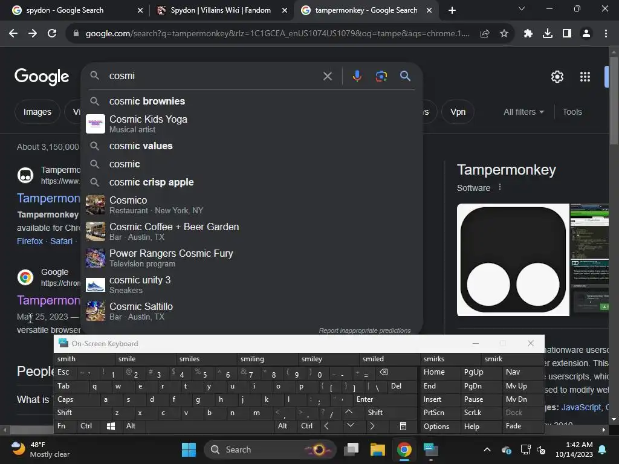The width and height of the screenshot is (619, 464).
Task: Open a new browser tab
Action: (x=452, y=10)
